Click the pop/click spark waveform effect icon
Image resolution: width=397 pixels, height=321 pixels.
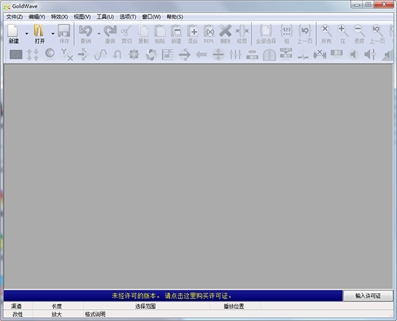click(303, 54)
